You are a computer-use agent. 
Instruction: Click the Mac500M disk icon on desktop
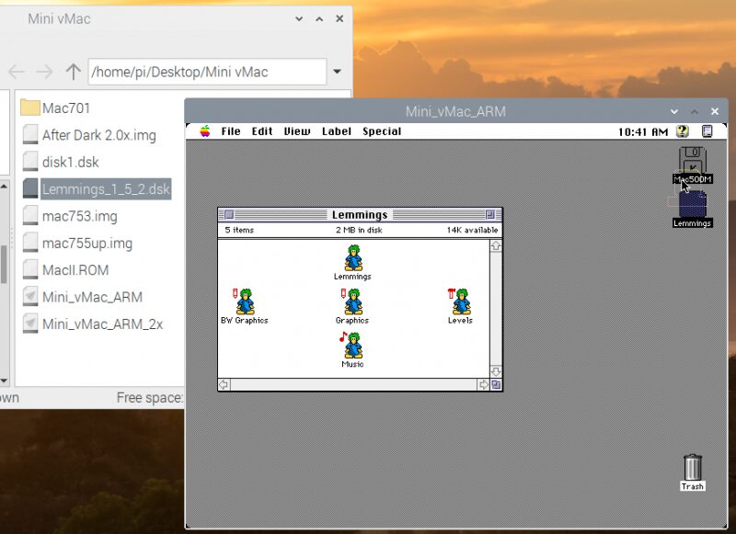click(x=693, y=160)
